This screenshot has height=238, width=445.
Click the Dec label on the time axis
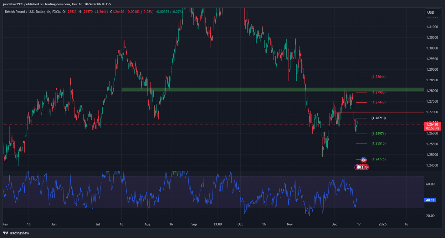pyautogui.click(x=334, y=224)
